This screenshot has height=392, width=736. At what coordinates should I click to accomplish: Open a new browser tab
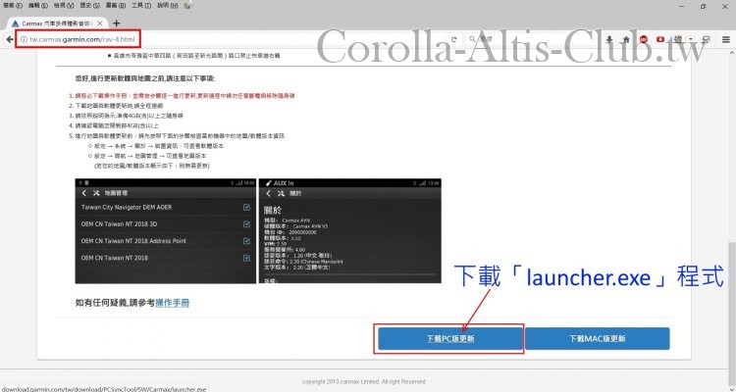click(x=117, y=23)
